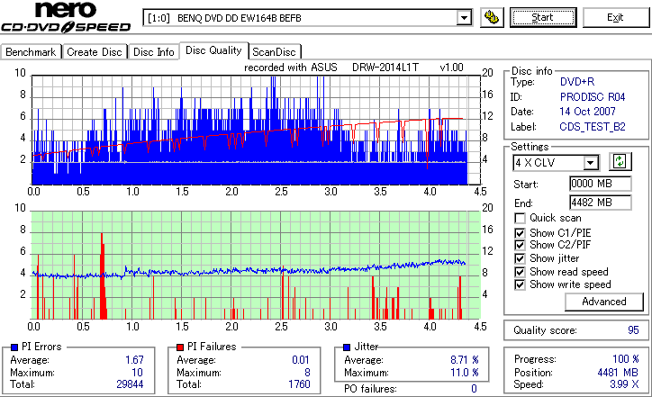Image resolution: width=652 pixels, height=397 pixels.
Task: Click the disc date 14 Oct 2007
Action: pyautogui.click(x=587, y=112)
